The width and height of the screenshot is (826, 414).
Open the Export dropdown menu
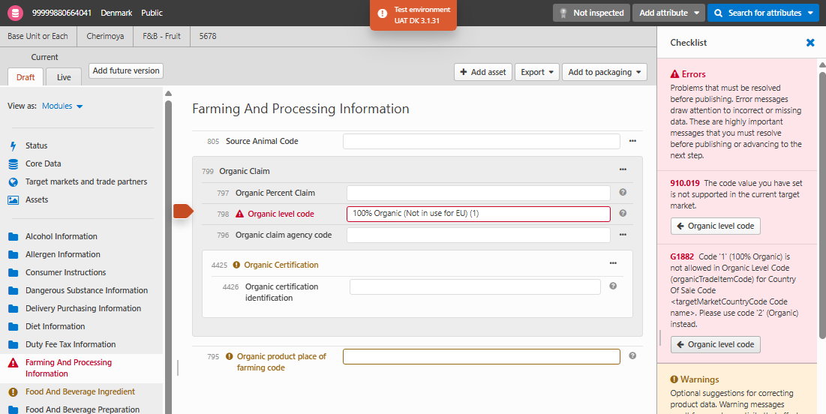tap(539, 72)
